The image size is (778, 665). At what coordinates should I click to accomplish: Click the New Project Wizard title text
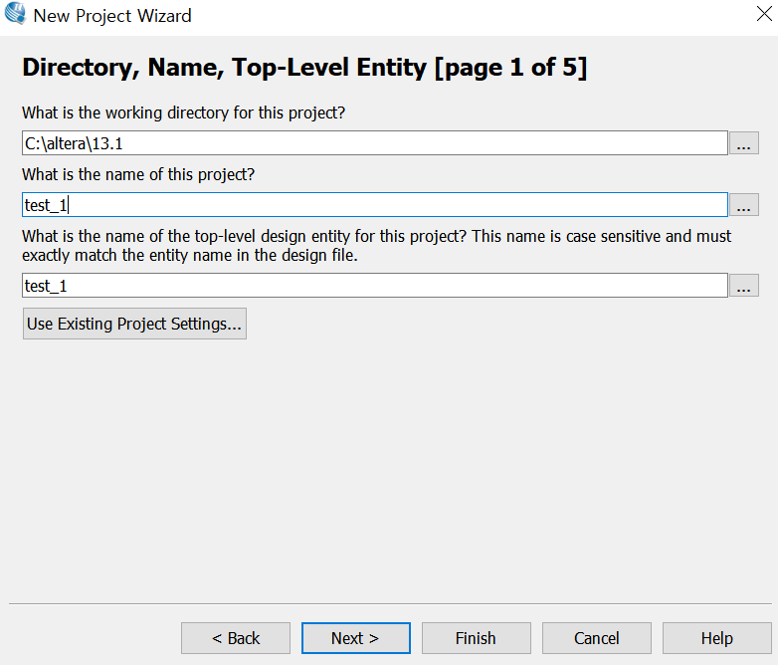click(112, 16)
